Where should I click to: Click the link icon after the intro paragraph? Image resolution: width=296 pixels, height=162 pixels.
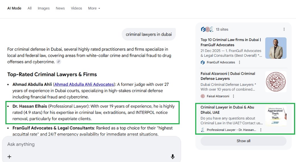(x=59, y=62)
